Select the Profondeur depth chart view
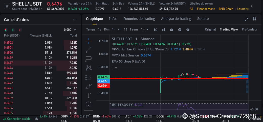Viewport: 263px width, 122px height. tap(250, 29)
